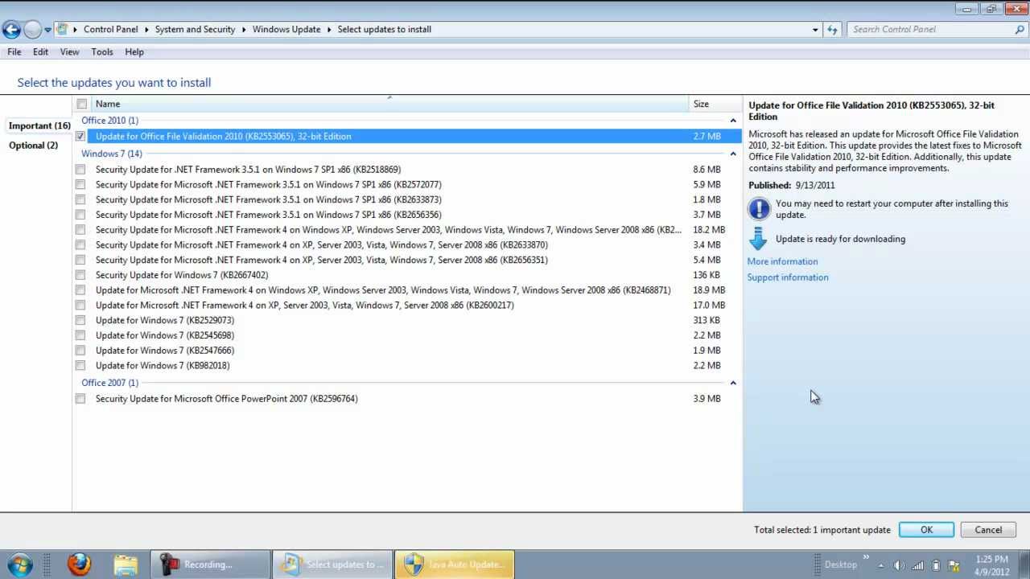Collapse the Office 2010 (1) group
This screenshot has width=1030, height=579.
point(733,121)
